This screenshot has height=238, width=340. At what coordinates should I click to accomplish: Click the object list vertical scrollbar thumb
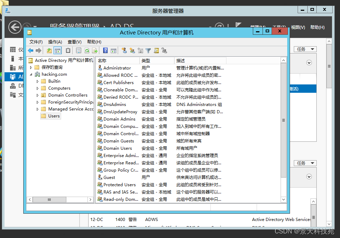pos(283,120)
